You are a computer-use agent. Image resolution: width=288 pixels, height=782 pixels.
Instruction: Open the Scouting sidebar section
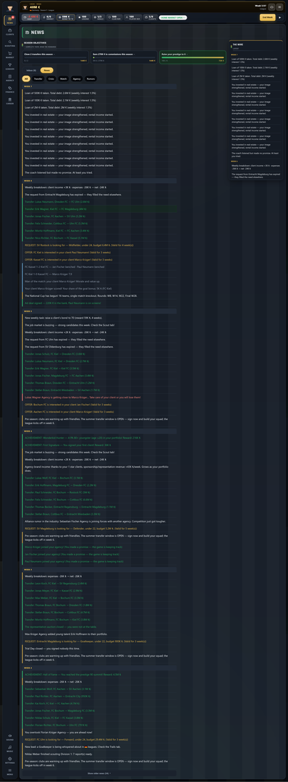pyautogui.click(x=9, y=43)
